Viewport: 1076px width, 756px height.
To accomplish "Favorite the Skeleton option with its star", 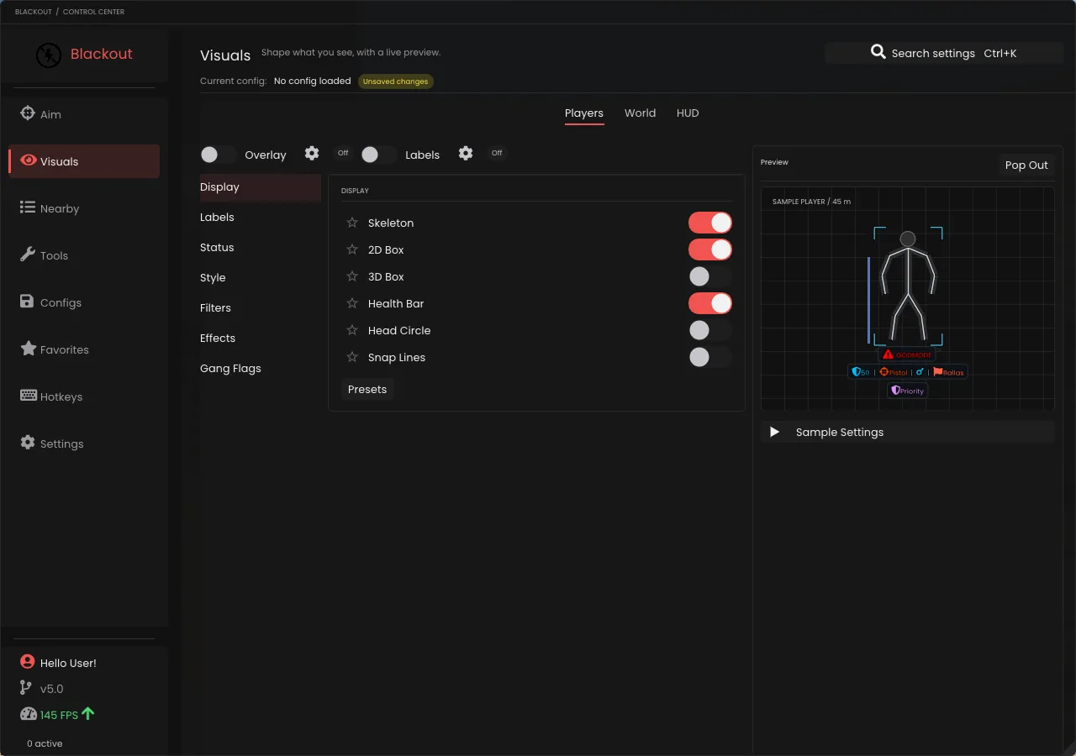I will [352, 223].
